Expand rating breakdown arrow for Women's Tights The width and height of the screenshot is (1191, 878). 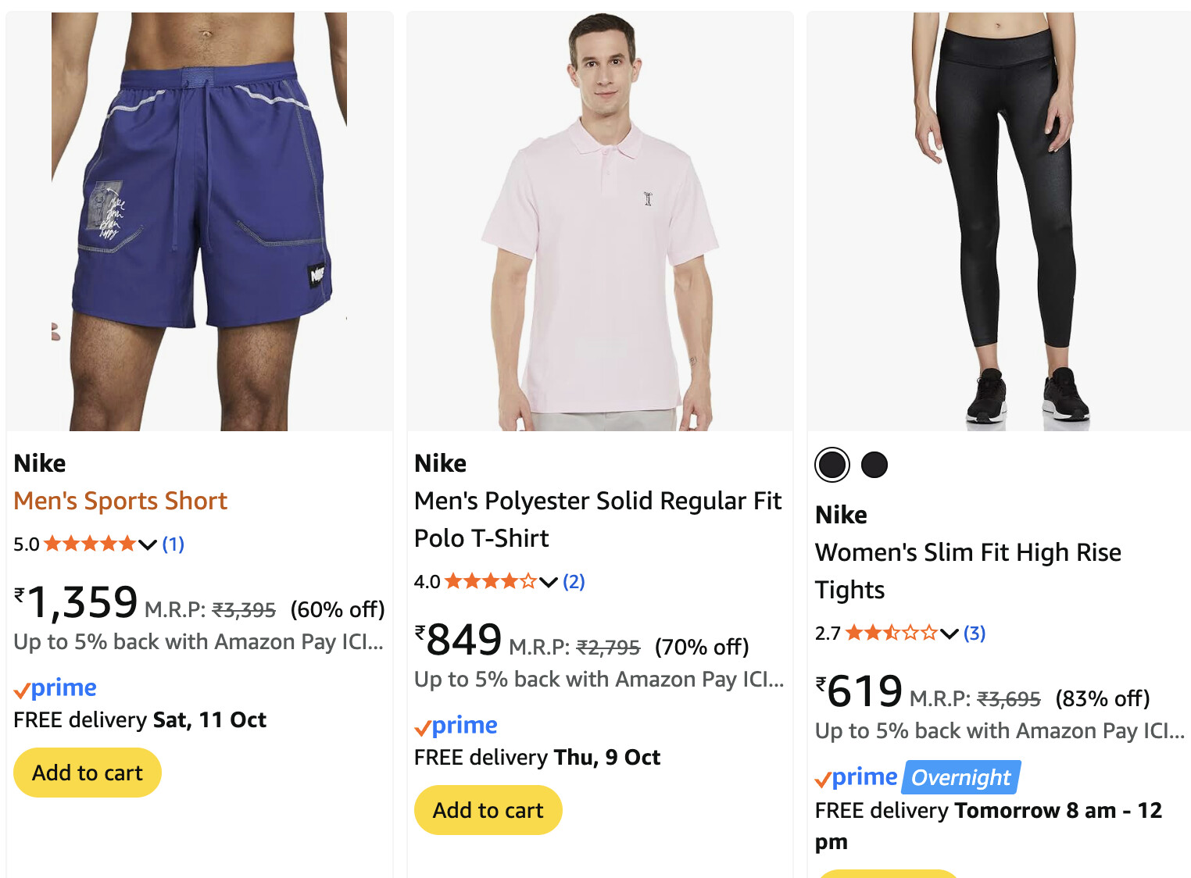pos(949,634)
